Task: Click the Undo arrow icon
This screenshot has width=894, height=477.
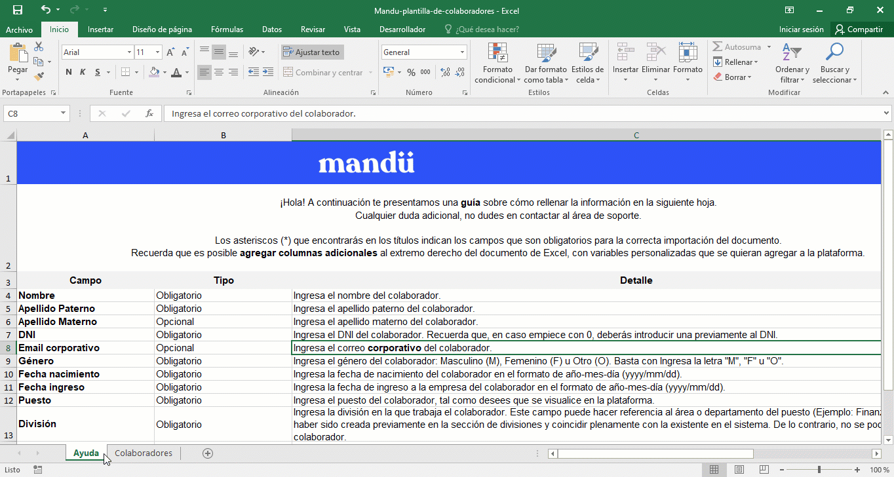Action: pos(45,10)
